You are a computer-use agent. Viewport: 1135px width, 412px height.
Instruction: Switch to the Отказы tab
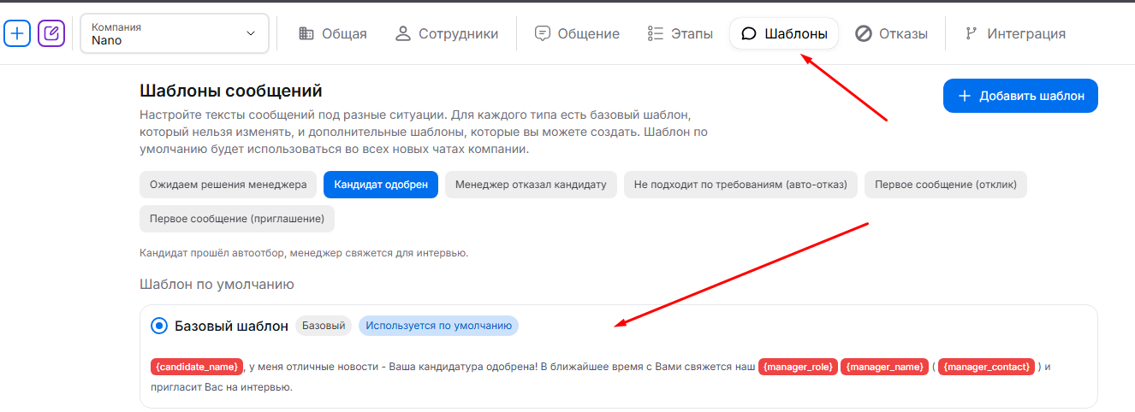[x=891, y=34]
